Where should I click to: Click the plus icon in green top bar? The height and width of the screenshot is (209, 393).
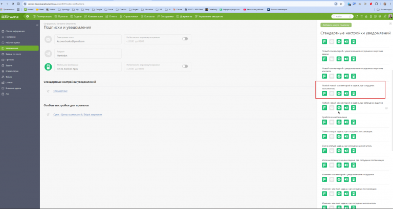pyautogui.click(x=27, y=16)
